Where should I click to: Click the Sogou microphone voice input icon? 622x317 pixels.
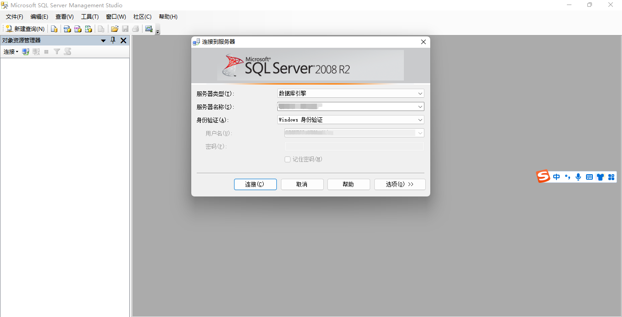[x=578, y=177]
